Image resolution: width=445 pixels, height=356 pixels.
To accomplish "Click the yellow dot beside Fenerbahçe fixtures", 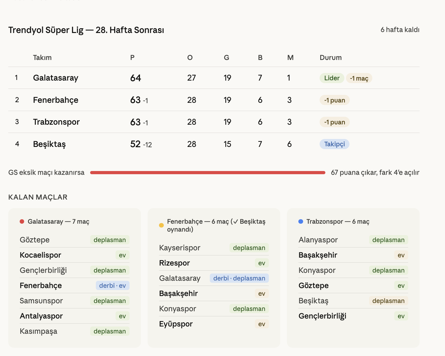I will pos(161,225).
